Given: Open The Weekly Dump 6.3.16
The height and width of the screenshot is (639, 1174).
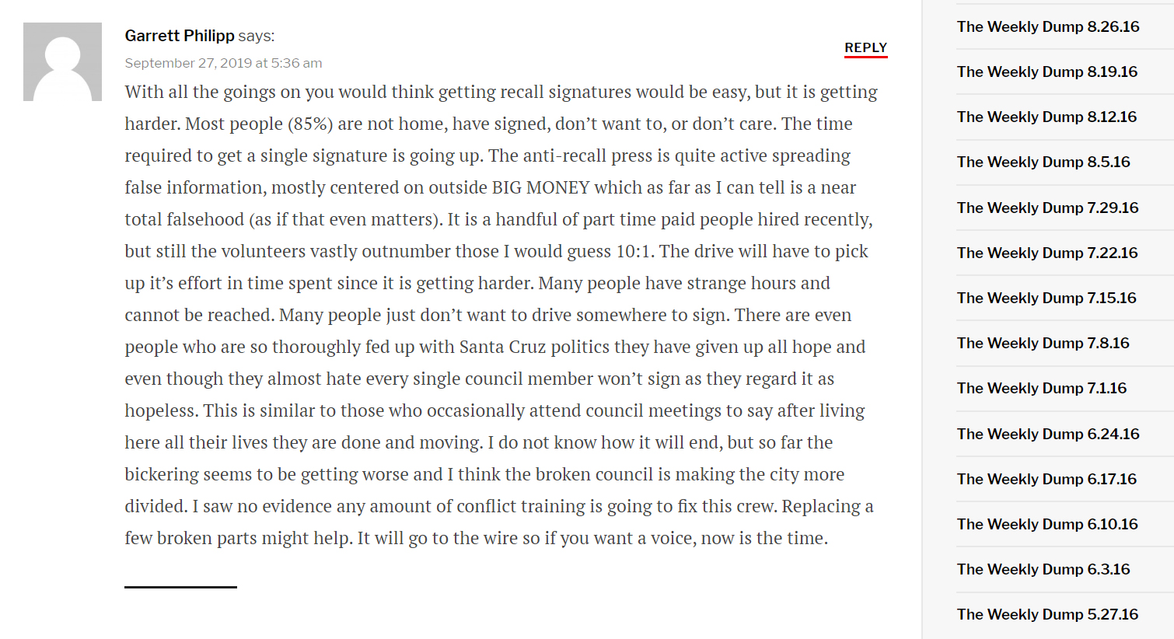Looking at the screenshot, I should coord(1043,569).
